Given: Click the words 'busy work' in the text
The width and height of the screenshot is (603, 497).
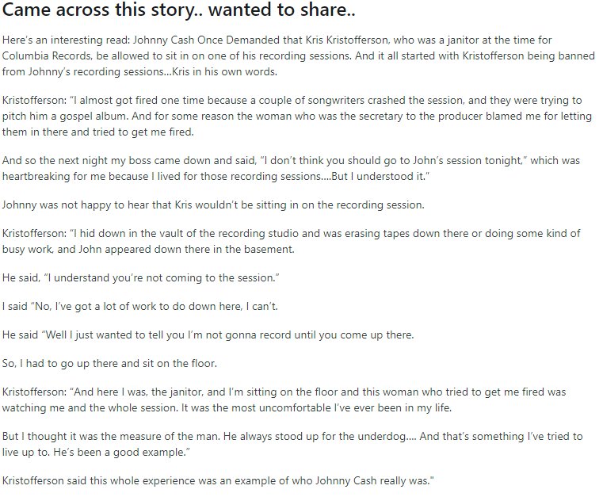Looking at the screenshot, I should coord(27,249).
